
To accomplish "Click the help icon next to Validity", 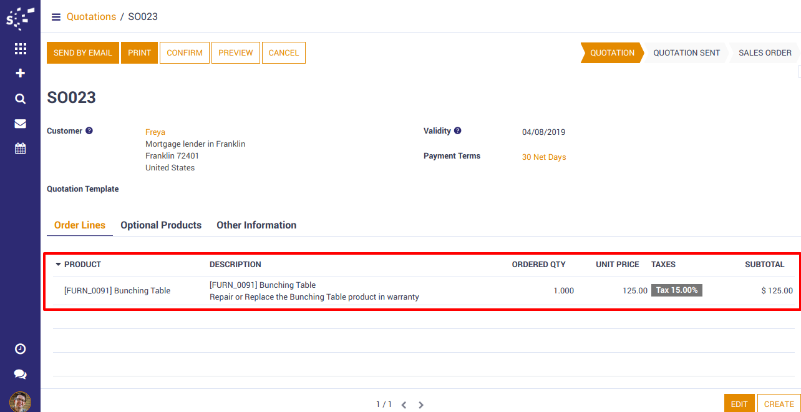I will 458,131.
